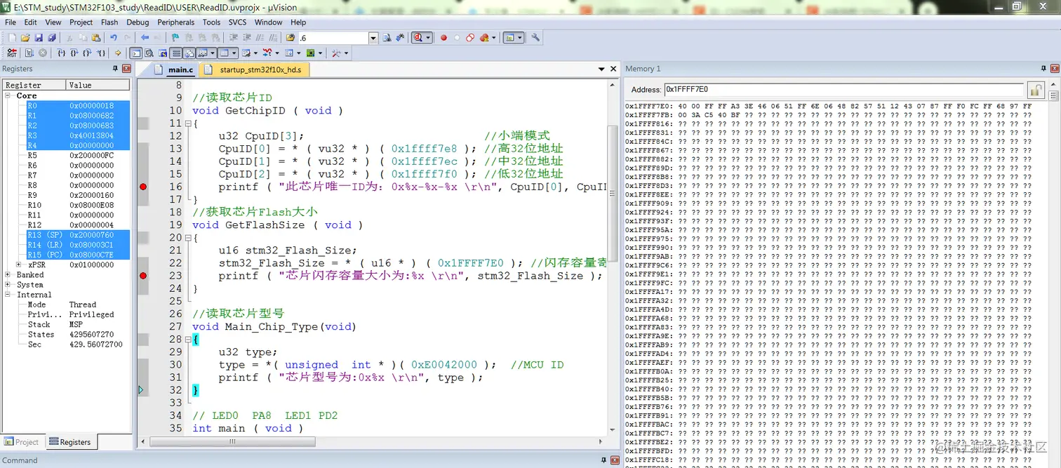Toggle the Memory 1 lock icon

click(1036, 90)
